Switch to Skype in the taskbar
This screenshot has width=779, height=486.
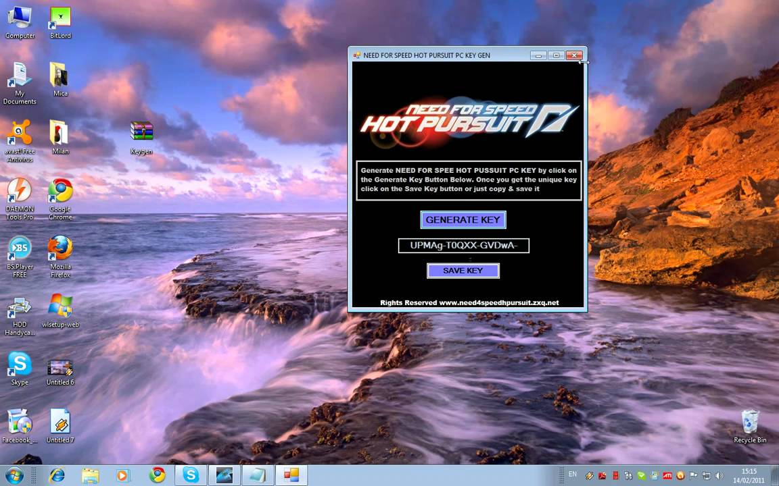pos(191,476)
